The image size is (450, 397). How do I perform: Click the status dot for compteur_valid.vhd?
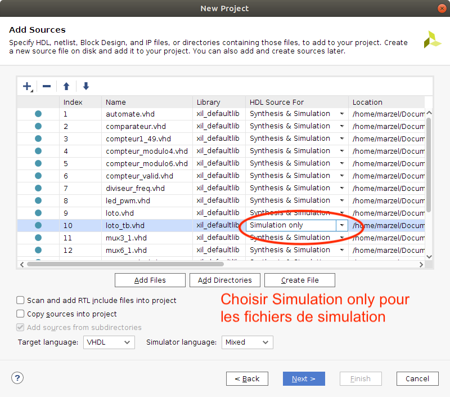[38, 176]
